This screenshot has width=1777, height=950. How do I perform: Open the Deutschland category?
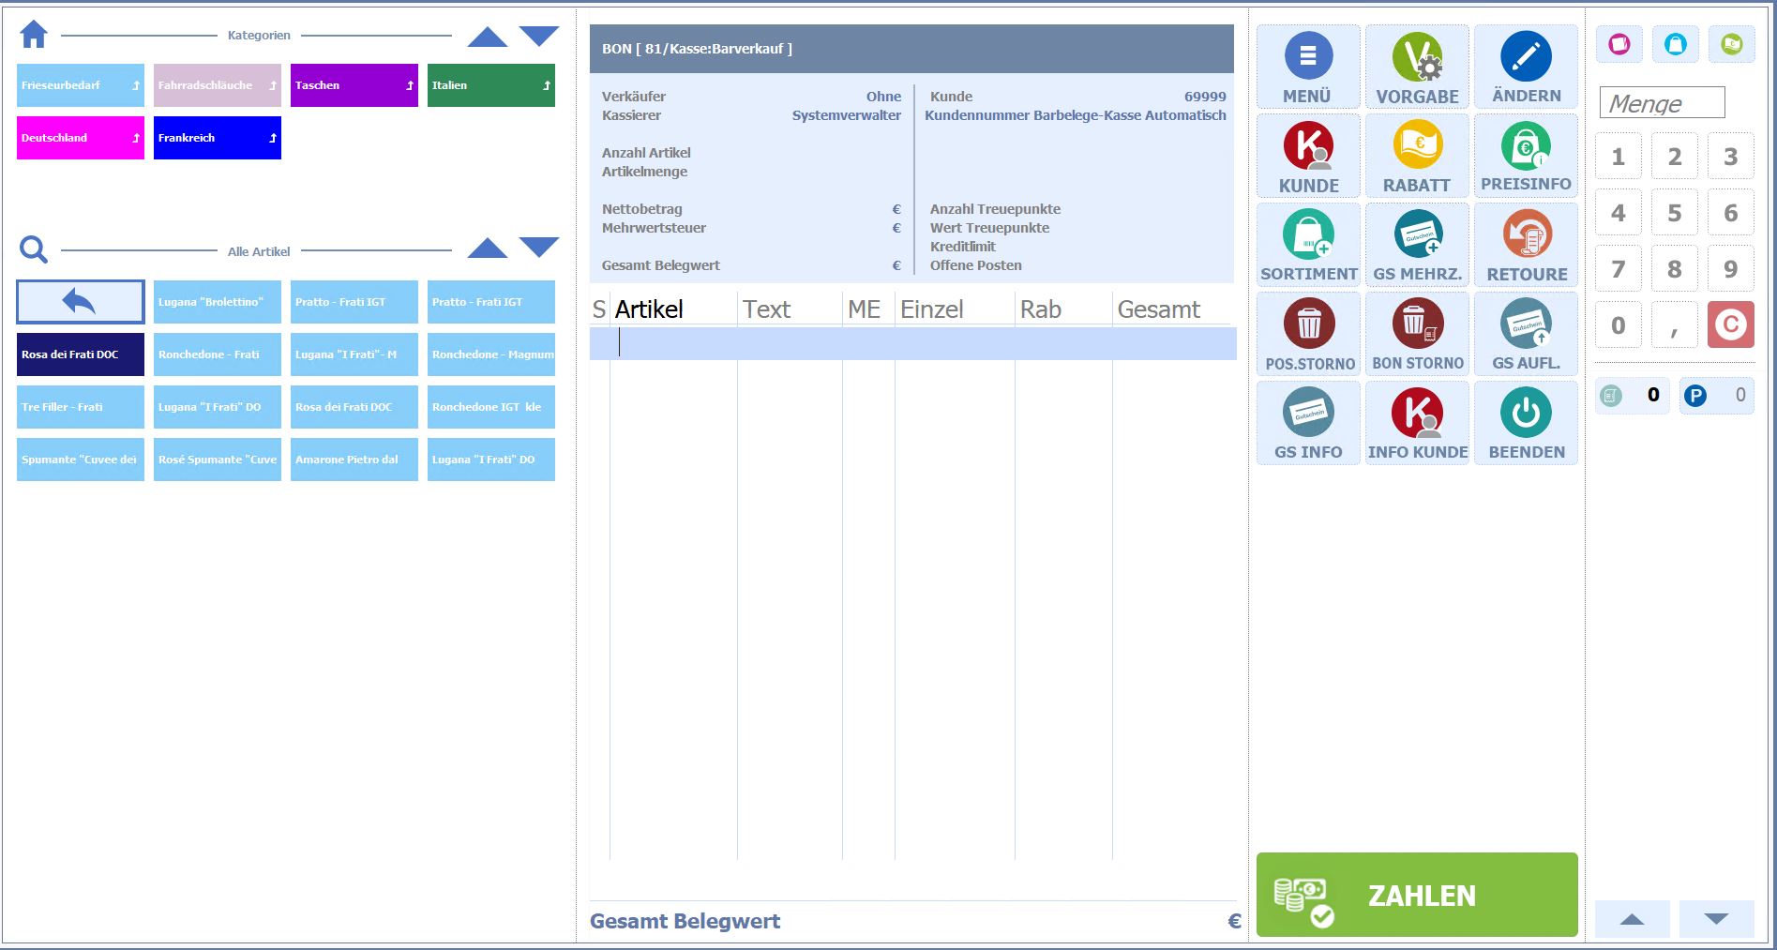(x=81, y=138)
